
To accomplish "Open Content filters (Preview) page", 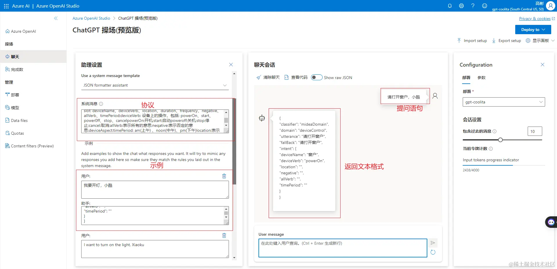I will coord(29,146).
